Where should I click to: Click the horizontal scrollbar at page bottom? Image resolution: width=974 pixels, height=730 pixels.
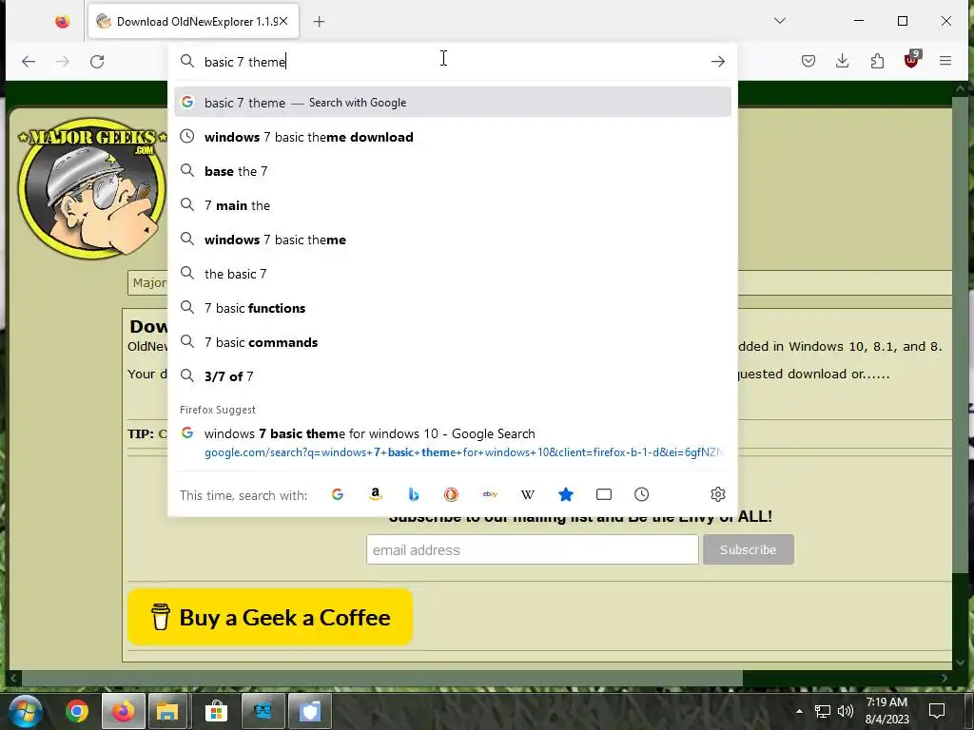[x=382, y=679]
